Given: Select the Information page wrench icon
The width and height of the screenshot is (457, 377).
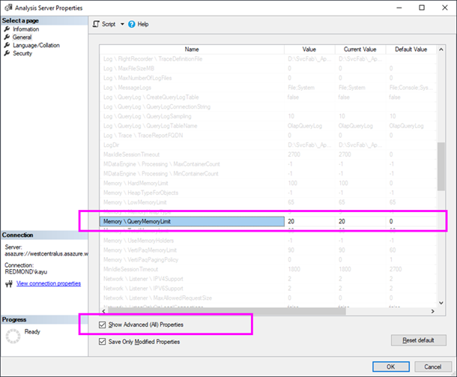Looking at the screenshot, I should point(7,29).
